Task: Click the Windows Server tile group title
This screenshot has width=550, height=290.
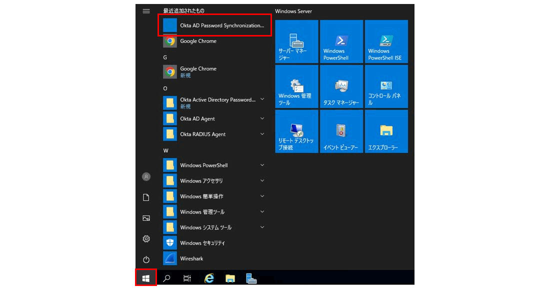Action: pyautogui.click(x=293, y=11)
